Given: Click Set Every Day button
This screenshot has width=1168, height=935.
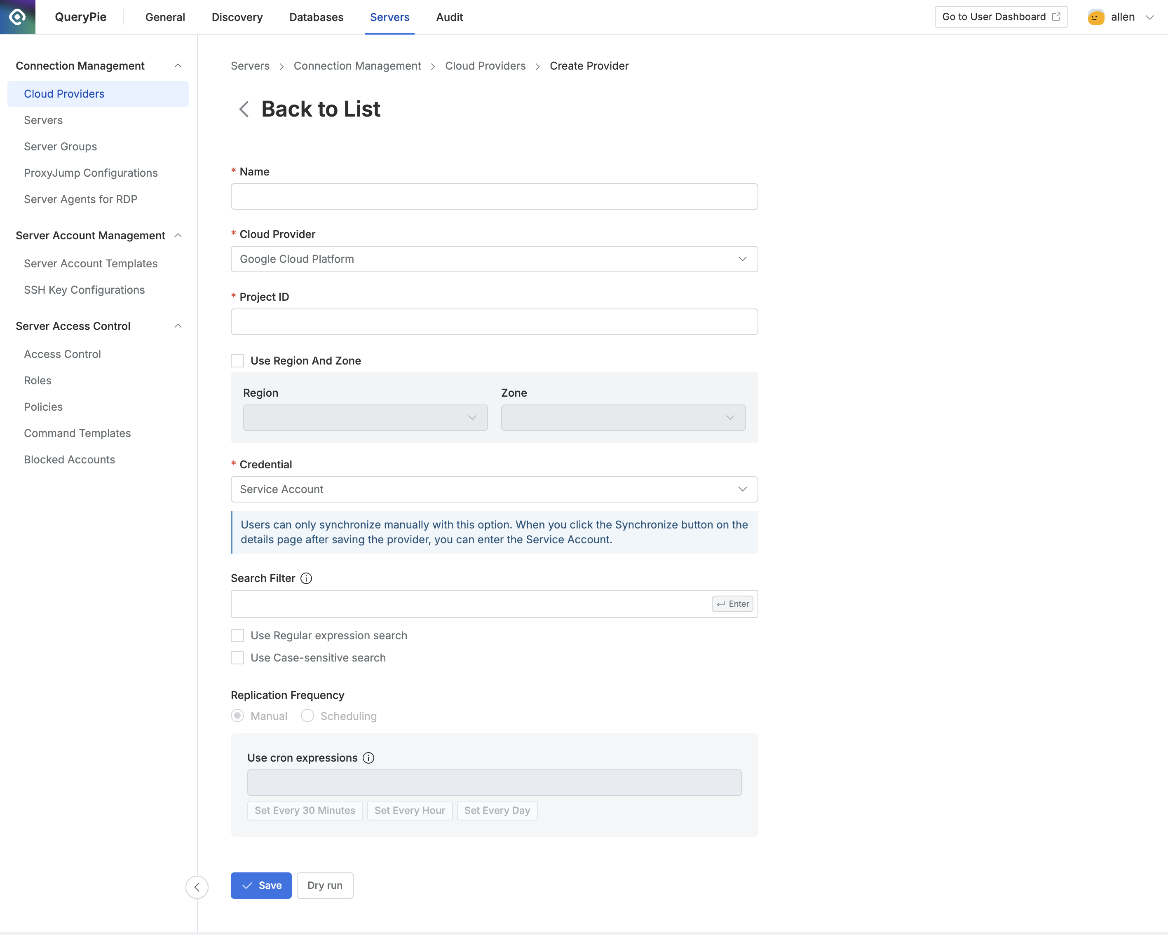Looking at the screenshot, I should pos(497,811).
